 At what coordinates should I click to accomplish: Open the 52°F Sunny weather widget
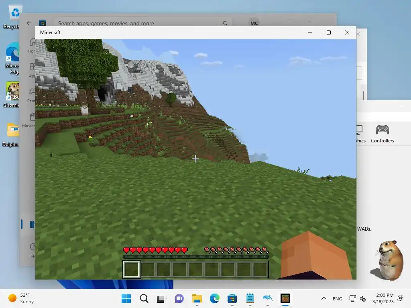point(21,298)
